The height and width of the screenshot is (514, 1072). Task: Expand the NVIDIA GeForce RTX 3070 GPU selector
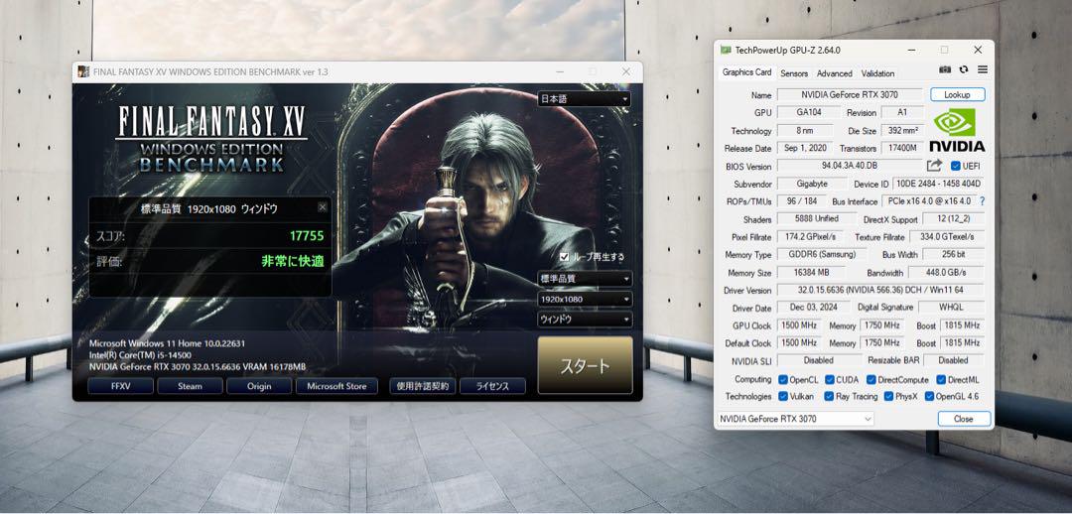tap(795, 419)
